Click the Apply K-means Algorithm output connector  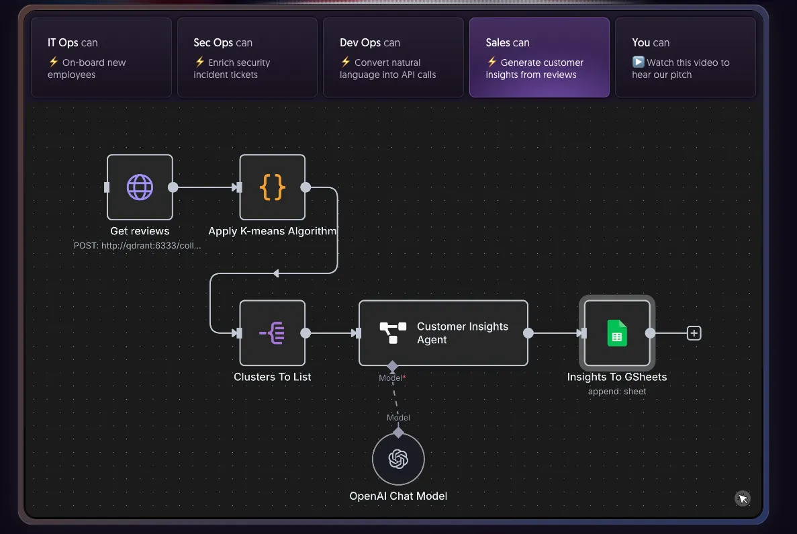coord(306,187)
